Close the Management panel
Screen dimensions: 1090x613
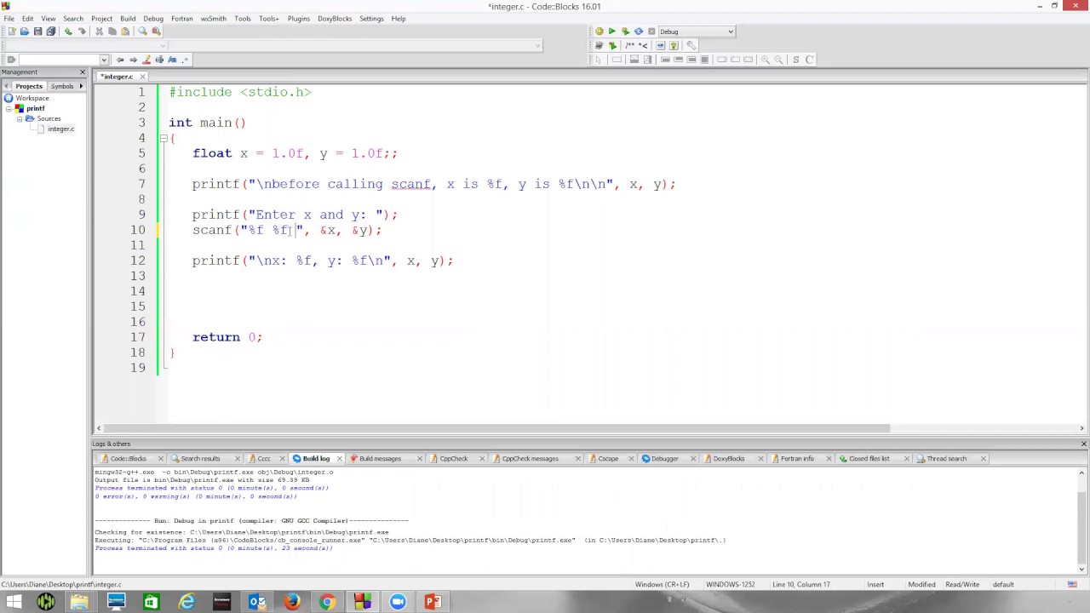(83, 72)
